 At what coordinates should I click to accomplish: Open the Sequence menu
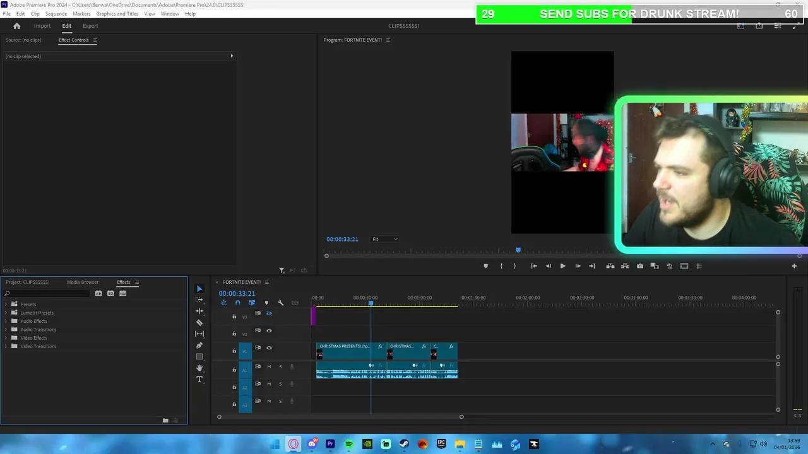point(56,14)
